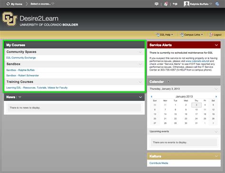
Task: Collapse the Upcoming events section
Action: 216,132
